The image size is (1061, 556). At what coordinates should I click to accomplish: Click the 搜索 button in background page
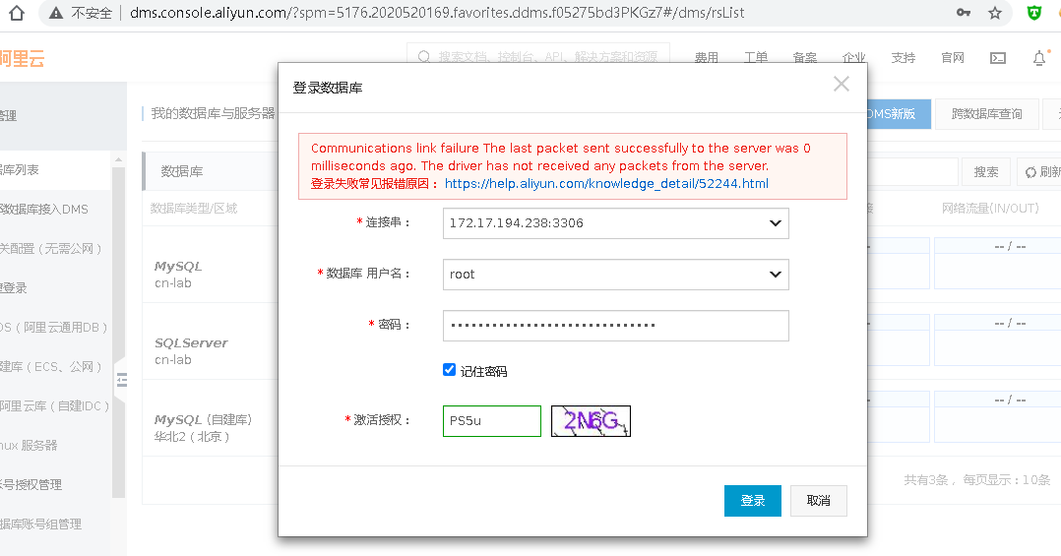(986, 172)
